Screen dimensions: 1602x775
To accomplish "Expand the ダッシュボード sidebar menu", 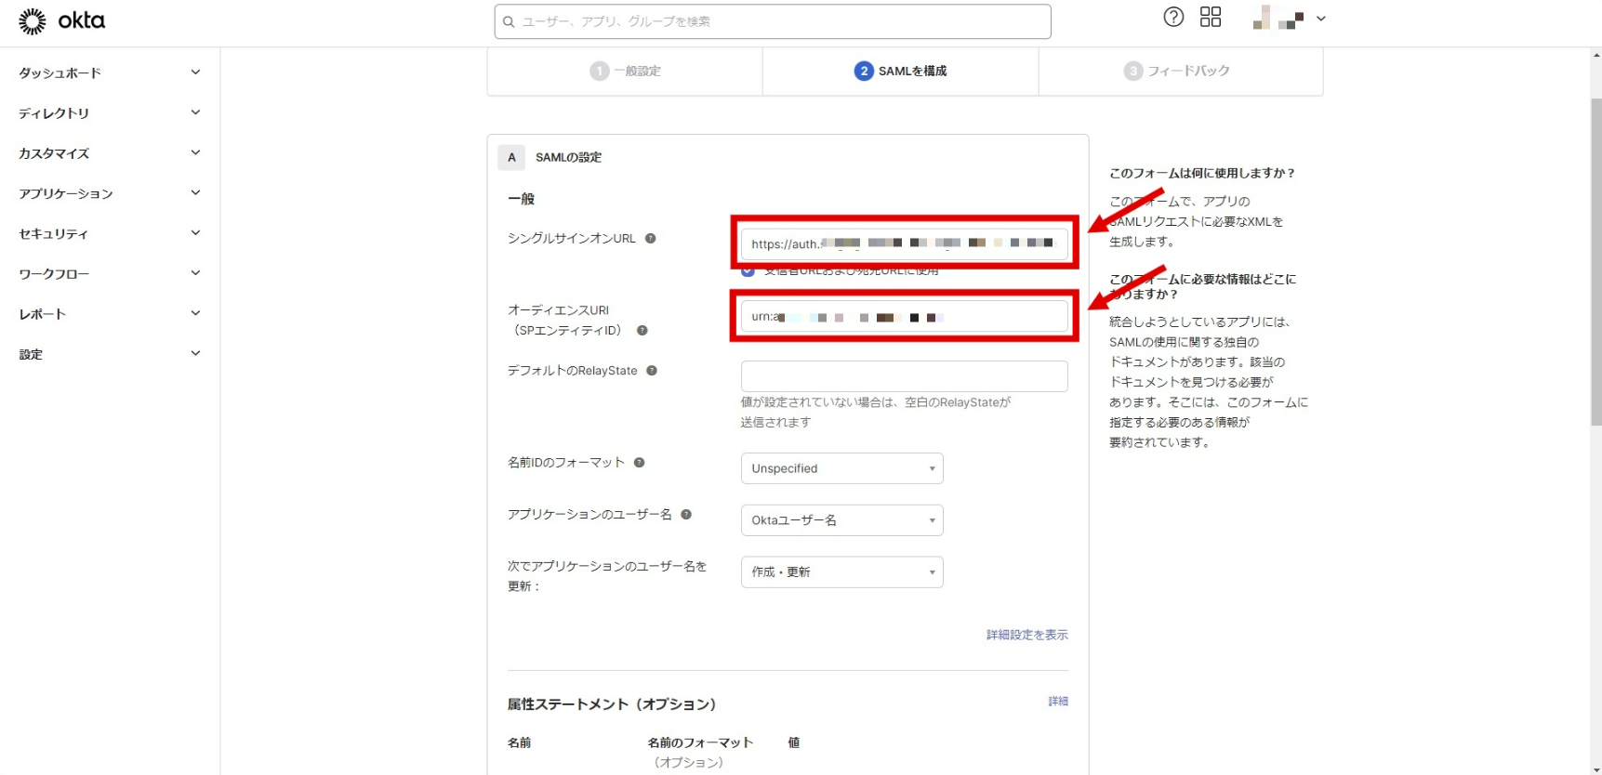I will 109,72.
